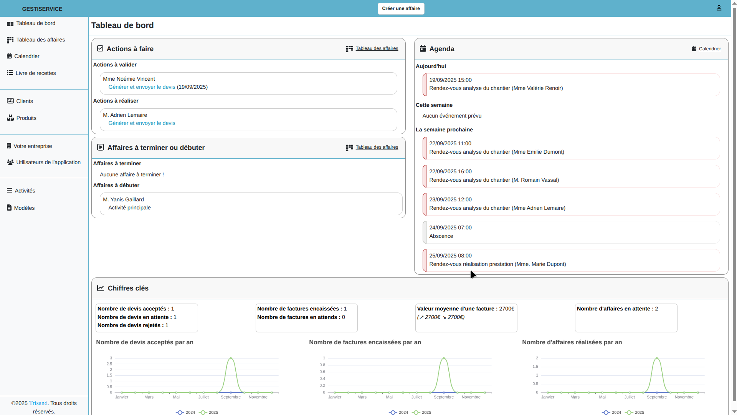The height and width of the screenshot is (415, 737).
Task: Click the Livre de recettes list icon
Action: tap(10, 73)
